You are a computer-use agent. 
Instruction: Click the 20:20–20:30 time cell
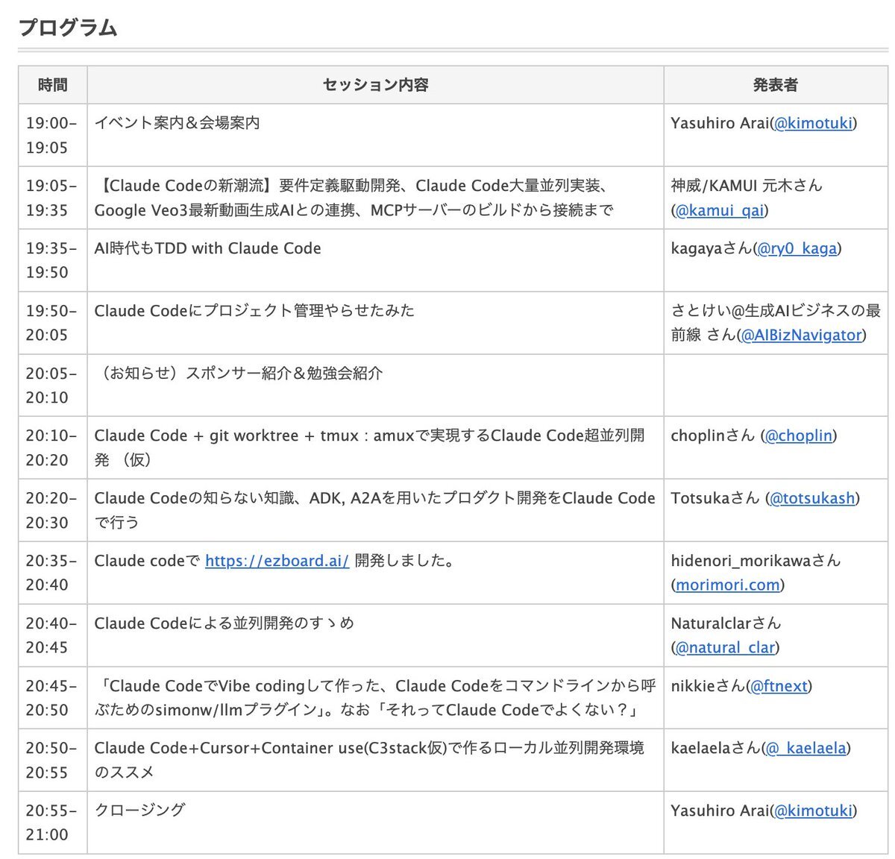click(x=53, y=510)
